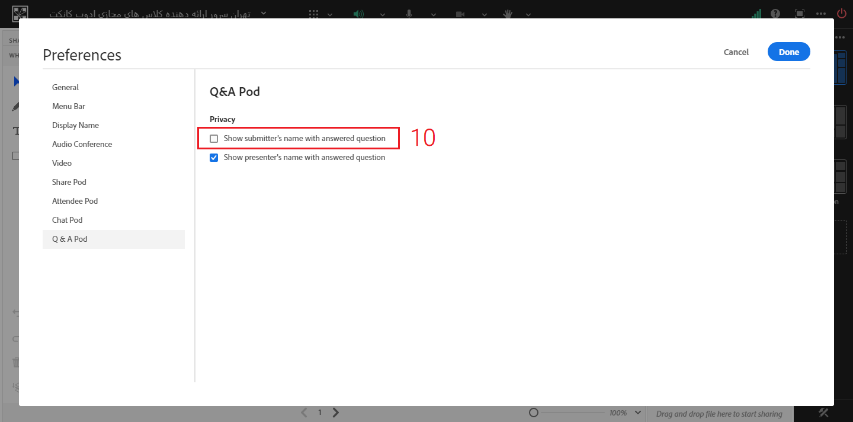Click the microphone icon in top bar
The height and width of the screenshot is (422, 853).
pos(409,14)
